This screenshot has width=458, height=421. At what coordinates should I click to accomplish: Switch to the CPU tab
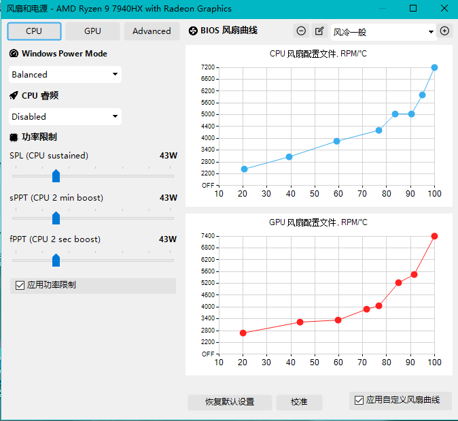pos(34,31)
